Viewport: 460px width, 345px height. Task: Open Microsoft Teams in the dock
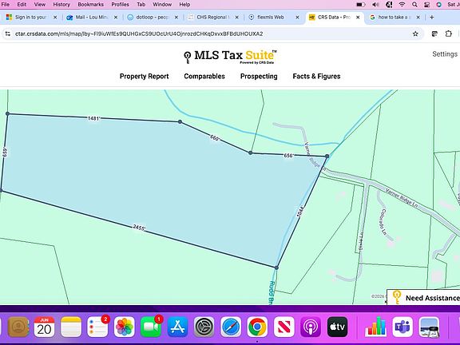coord(402,327)
